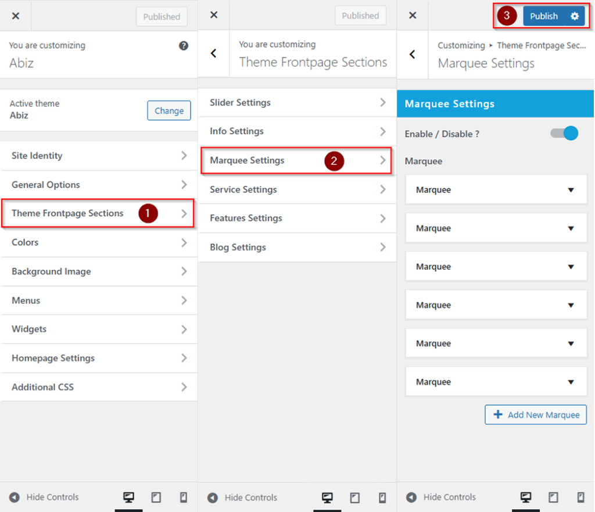Click the Change theme button
The height and width of the screenshot is (512, 595).
click(169, 110)
